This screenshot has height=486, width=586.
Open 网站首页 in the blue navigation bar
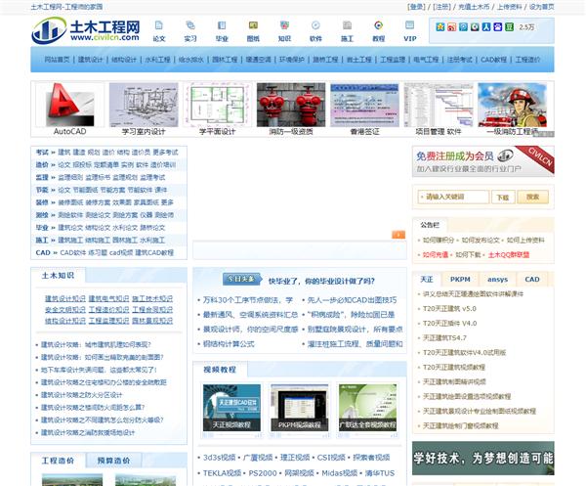tap(57, 60)
